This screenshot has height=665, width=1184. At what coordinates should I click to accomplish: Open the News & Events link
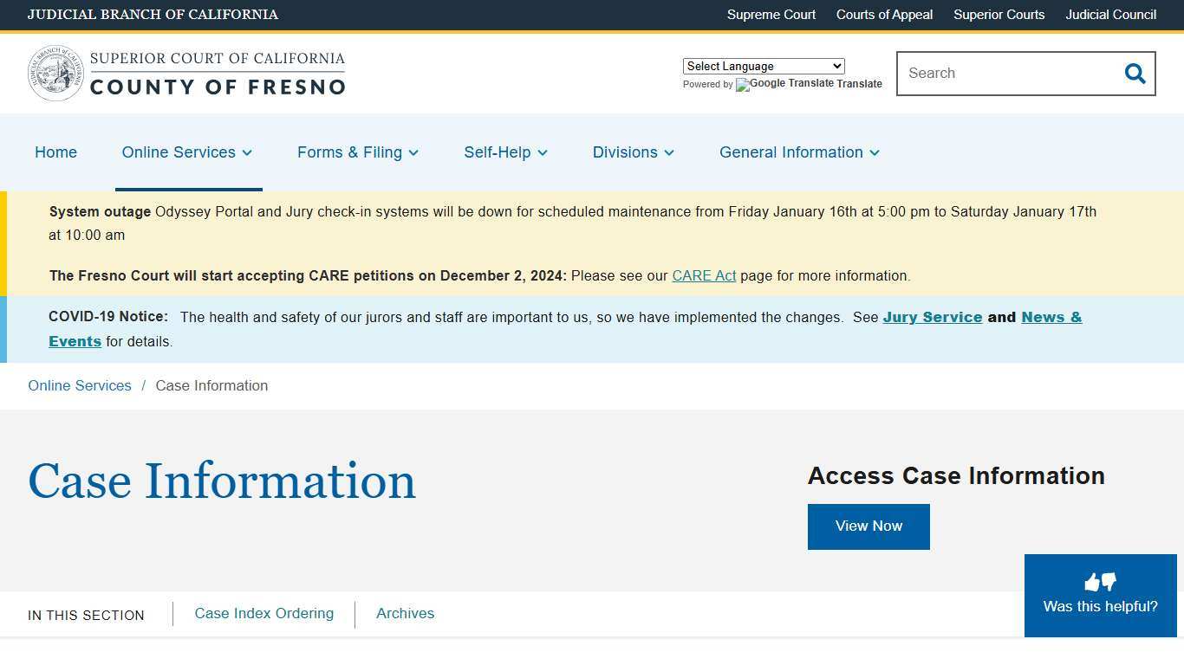[1051, 317]
